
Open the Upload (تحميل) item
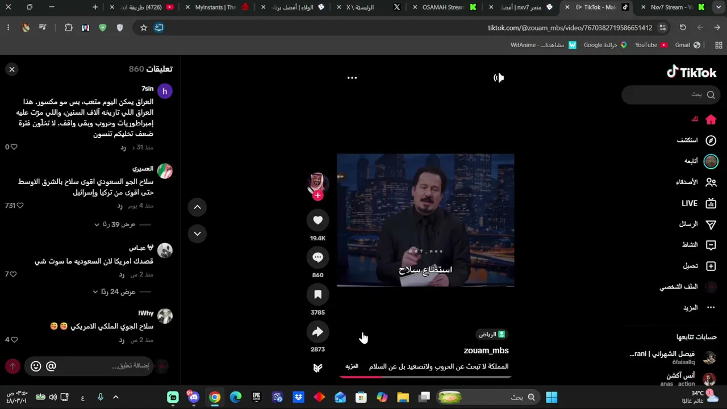coord(699,266)
